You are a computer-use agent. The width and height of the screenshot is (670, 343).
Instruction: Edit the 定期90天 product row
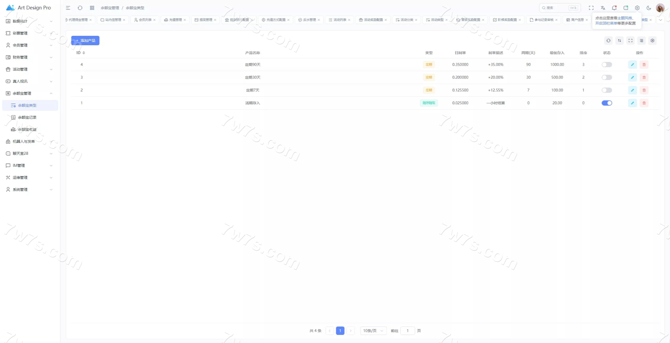tap(632, 65)
